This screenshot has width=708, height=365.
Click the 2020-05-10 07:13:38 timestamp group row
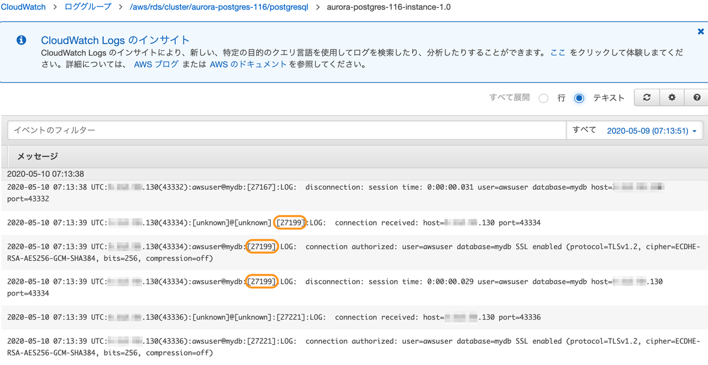click(354, 174)
